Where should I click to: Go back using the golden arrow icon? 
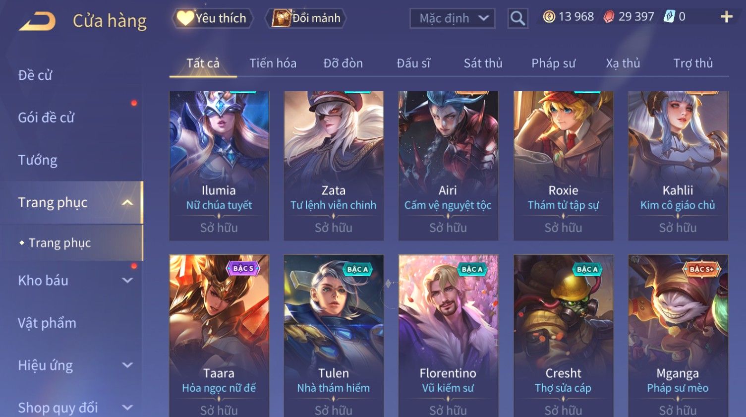(x=37, y=21)
